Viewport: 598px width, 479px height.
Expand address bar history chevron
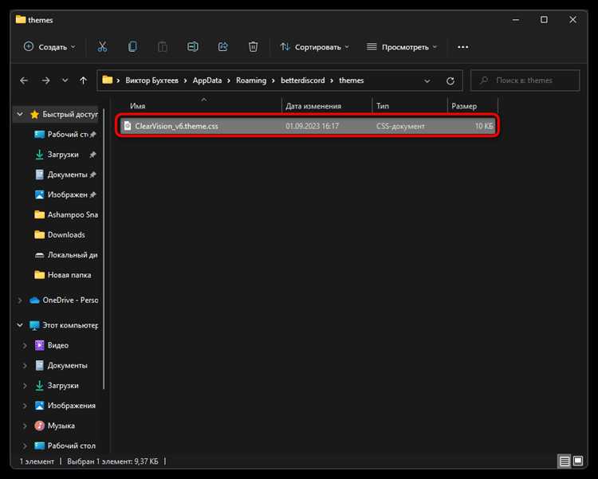coord(427,80)
